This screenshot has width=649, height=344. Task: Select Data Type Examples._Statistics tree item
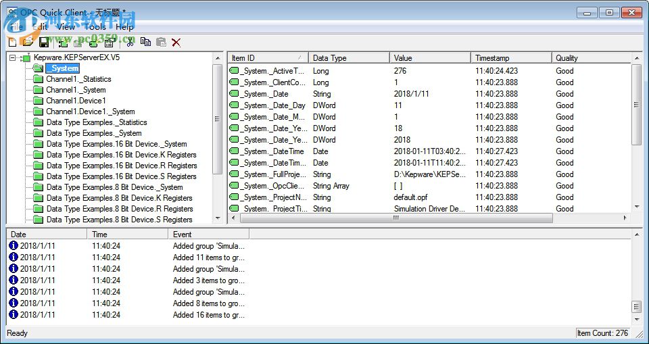click(97, 122)
